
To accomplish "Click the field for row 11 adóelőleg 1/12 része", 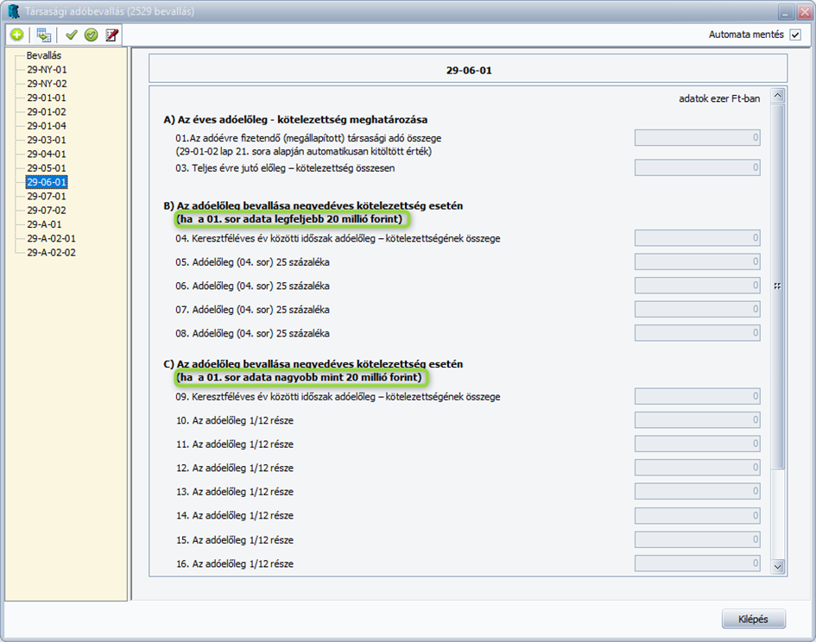I will (698, 444).
